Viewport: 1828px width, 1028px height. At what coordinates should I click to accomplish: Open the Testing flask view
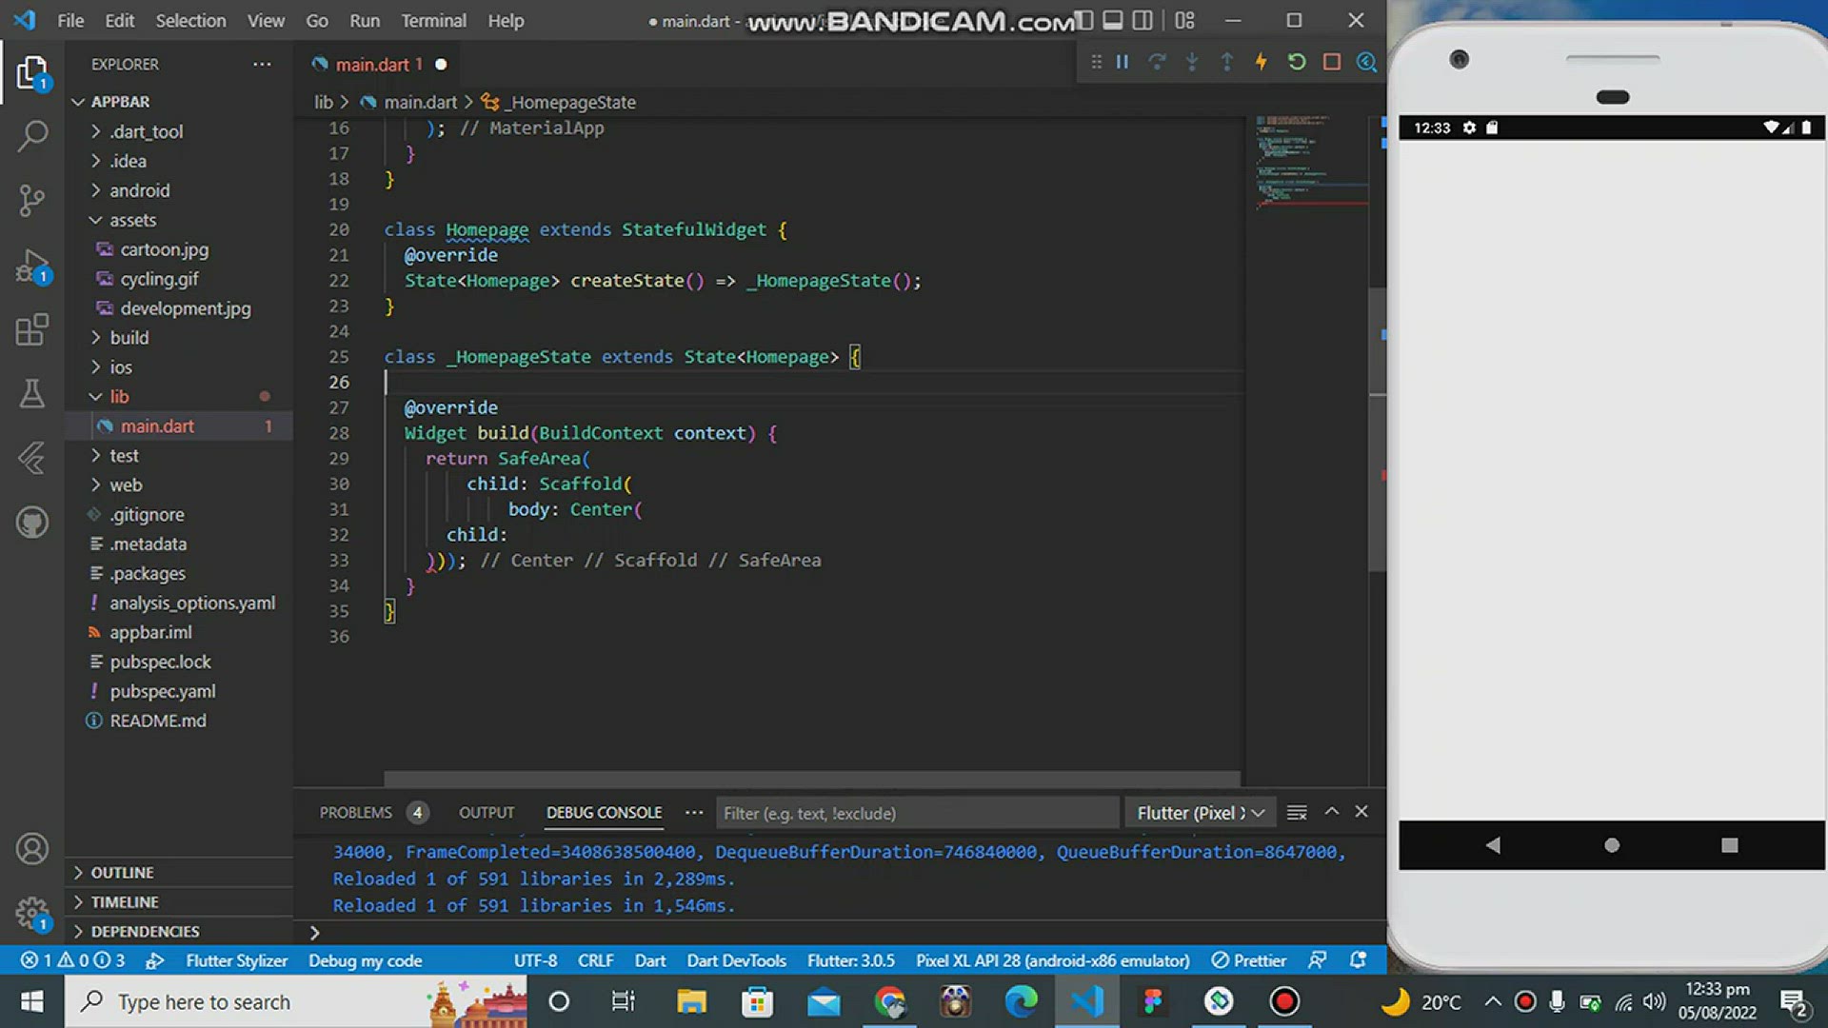point(32,393)
